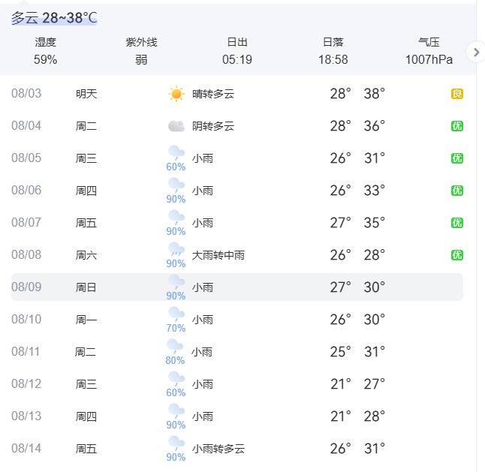Select the 08/03 date row
Screen dimensions: 485x472
(x=237, y=94)
